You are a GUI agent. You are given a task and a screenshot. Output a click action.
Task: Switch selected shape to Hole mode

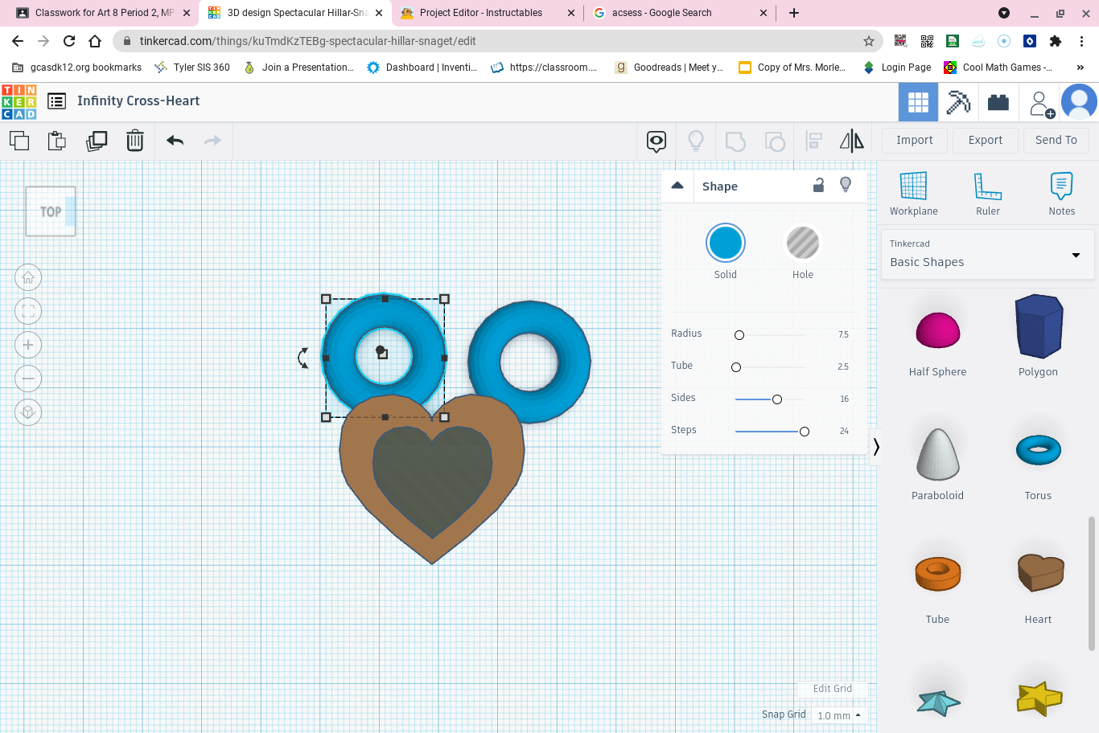pos(802,242)
